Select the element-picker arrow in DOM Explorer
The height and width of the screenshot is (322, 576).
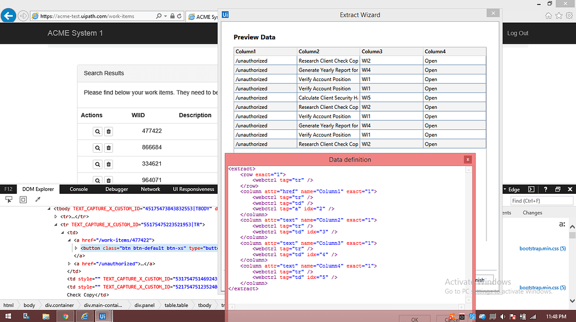8,199
